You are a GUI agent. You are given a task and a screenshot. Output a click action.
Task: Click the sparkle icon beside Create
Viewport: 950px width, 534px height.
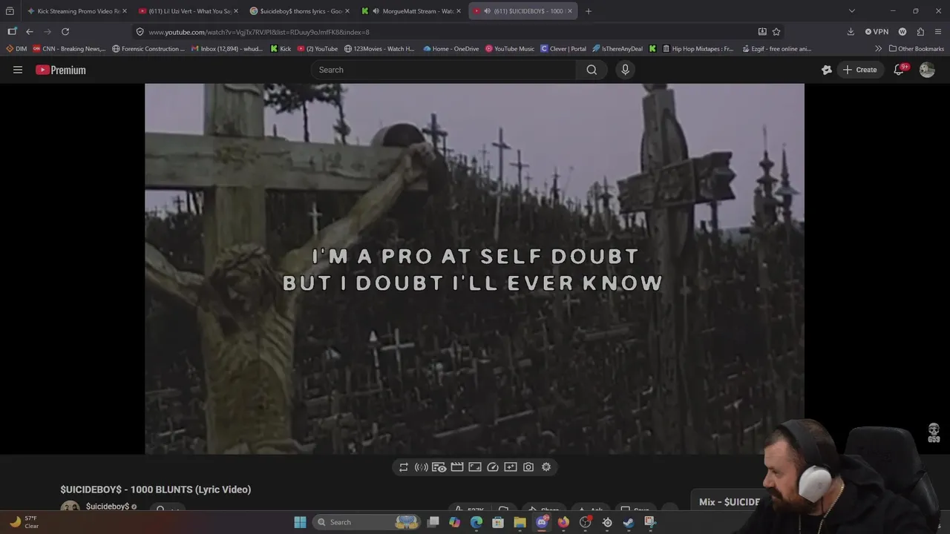(x=827, y=70)
